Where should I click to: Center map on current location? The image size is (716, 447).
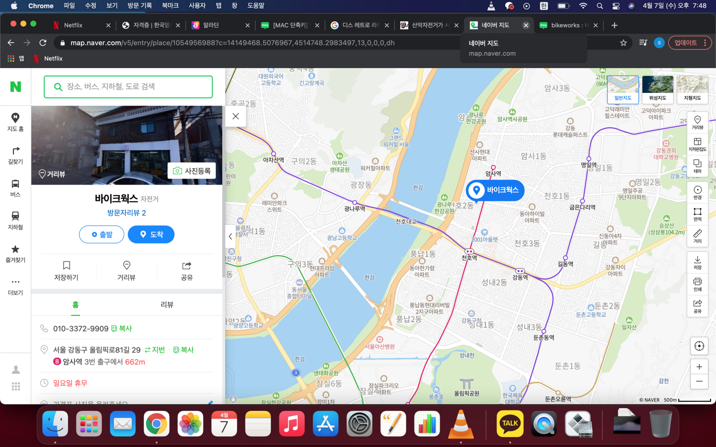point(699,346)
